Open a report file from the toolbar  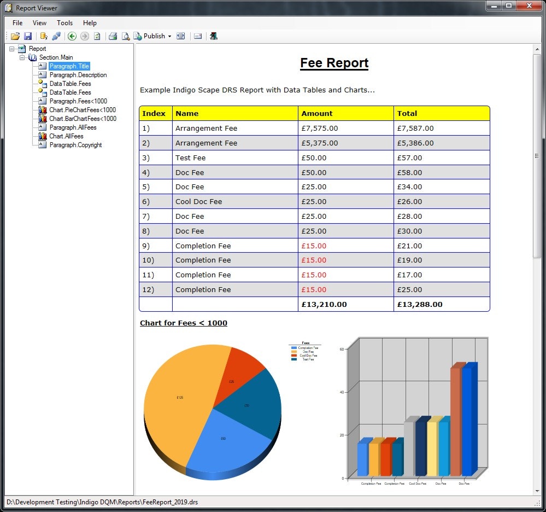point(15,36)
